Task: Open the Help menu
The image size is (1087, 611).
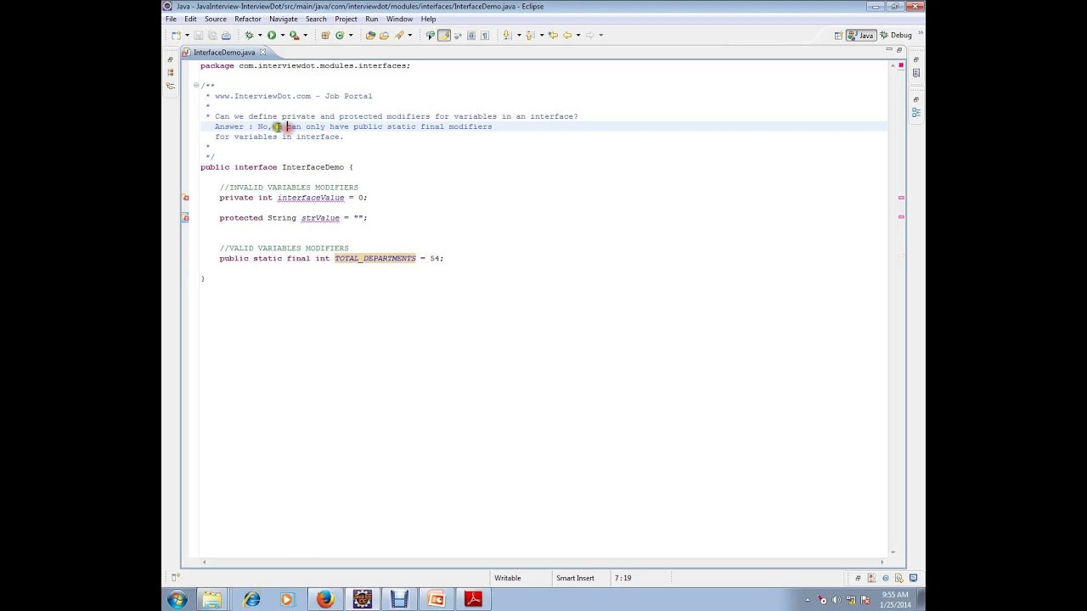Action: pos(428,19)
